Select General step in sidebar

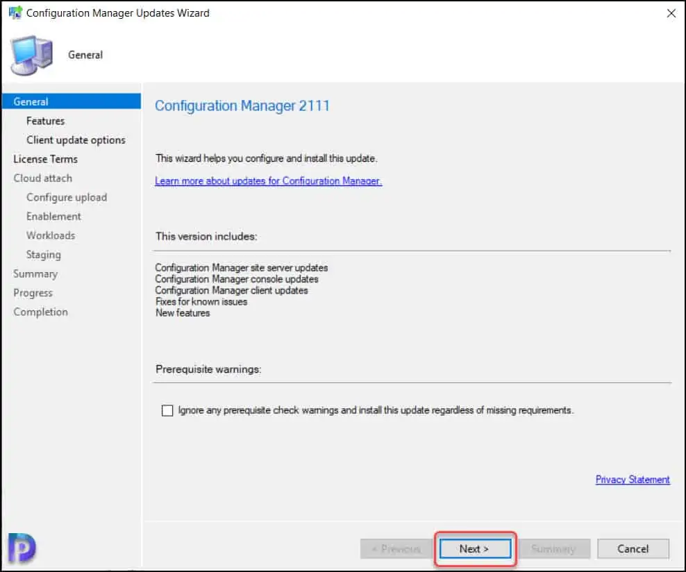point(72,101)
